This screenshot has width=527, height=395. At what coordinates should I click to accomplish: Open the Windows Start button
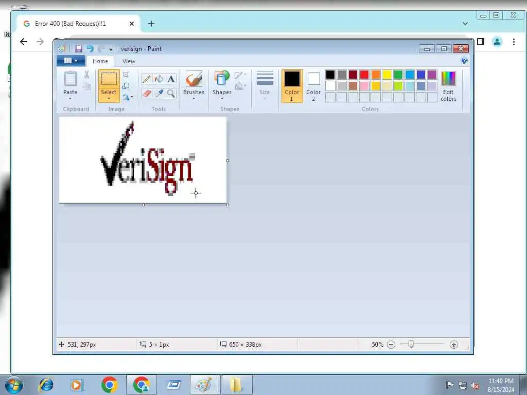14,385
